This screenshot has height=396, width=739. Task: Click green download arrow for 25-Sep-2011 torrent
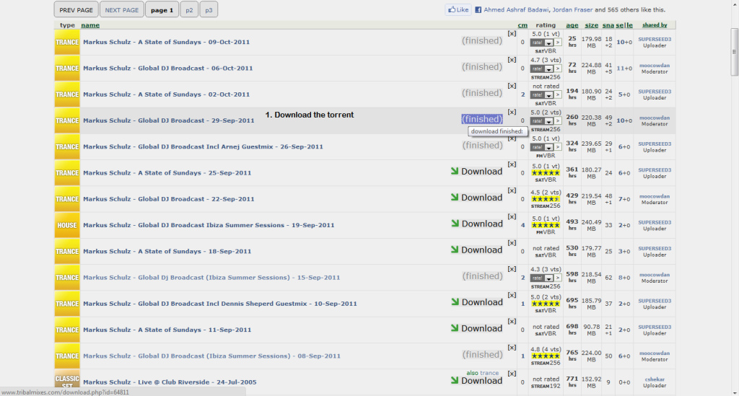455,171
